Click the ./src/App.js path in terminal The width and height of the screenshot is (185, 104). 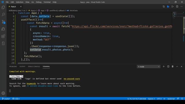(x=16, y=76)
